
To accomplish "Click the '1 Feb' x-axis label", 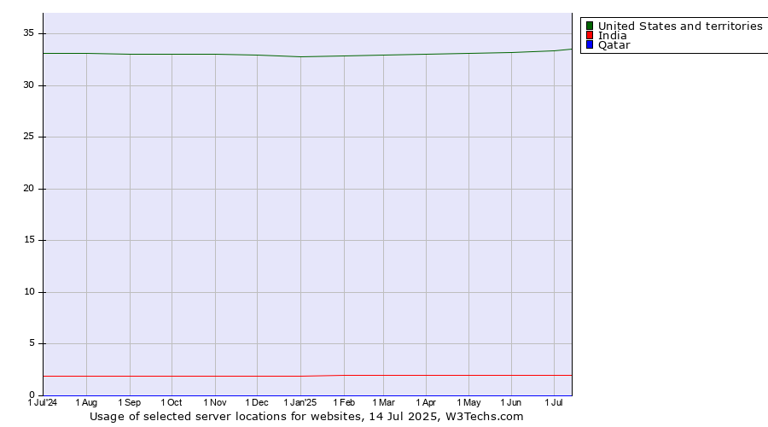I will click(x=344, y=402).
